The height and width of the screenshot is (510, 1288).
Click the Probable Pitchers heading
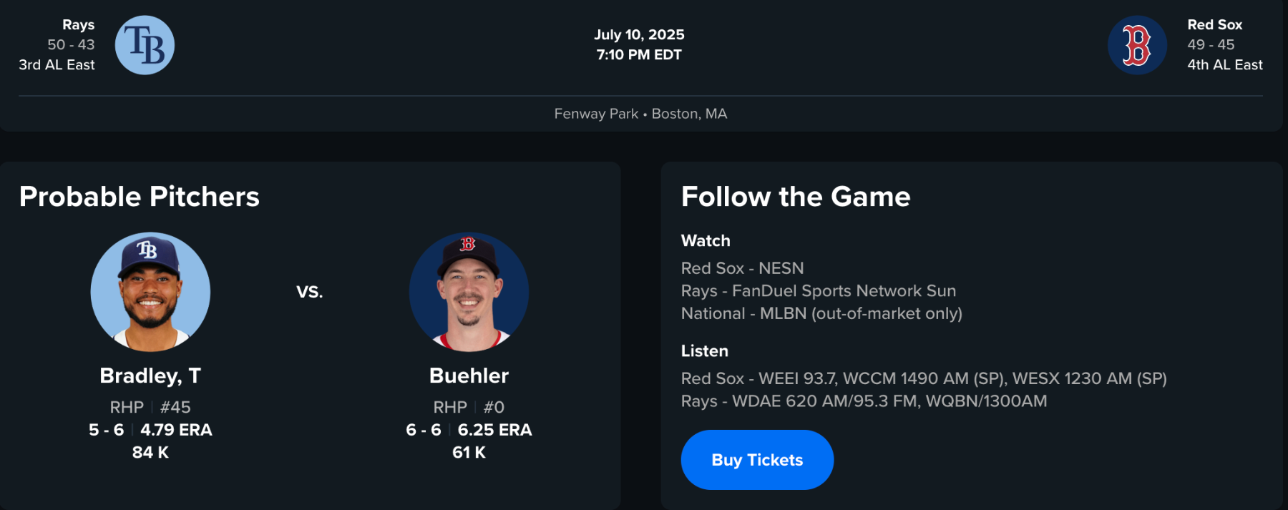coord(140,197)
